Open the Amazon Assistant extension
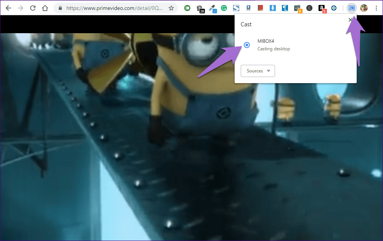The image size is (383, 241). click(x=322, y=8)
